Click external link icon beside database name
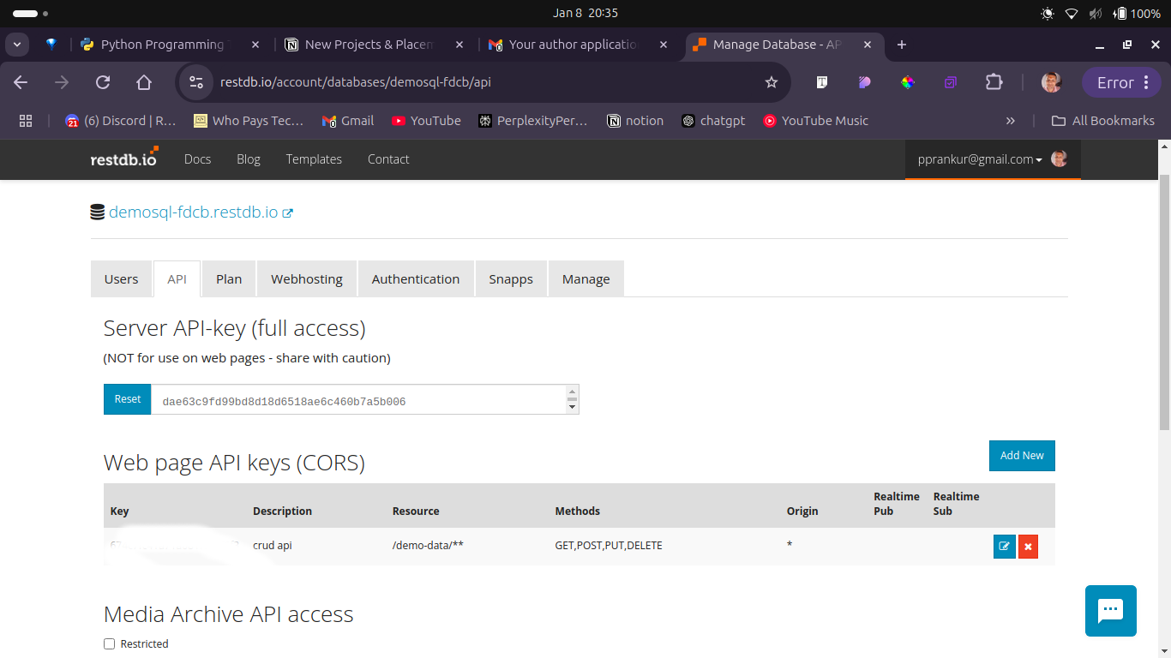This screenshot has height=658, width=1171. pyautogui.click(x=288, y=213)
